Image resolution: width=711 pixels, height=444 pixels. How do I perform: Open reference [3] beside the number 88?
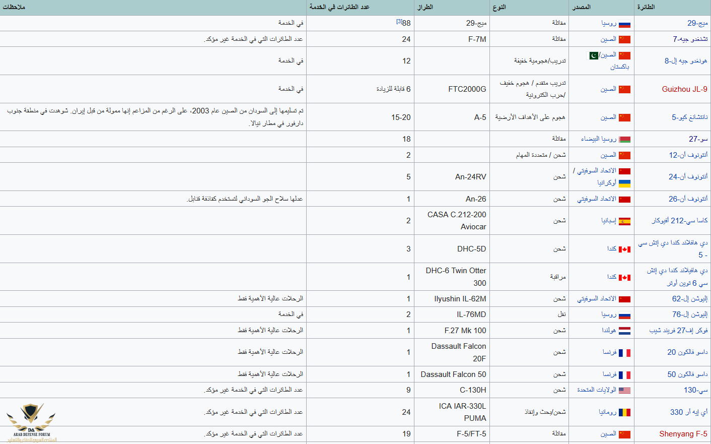pyautogui.click(x=399, y=21)
